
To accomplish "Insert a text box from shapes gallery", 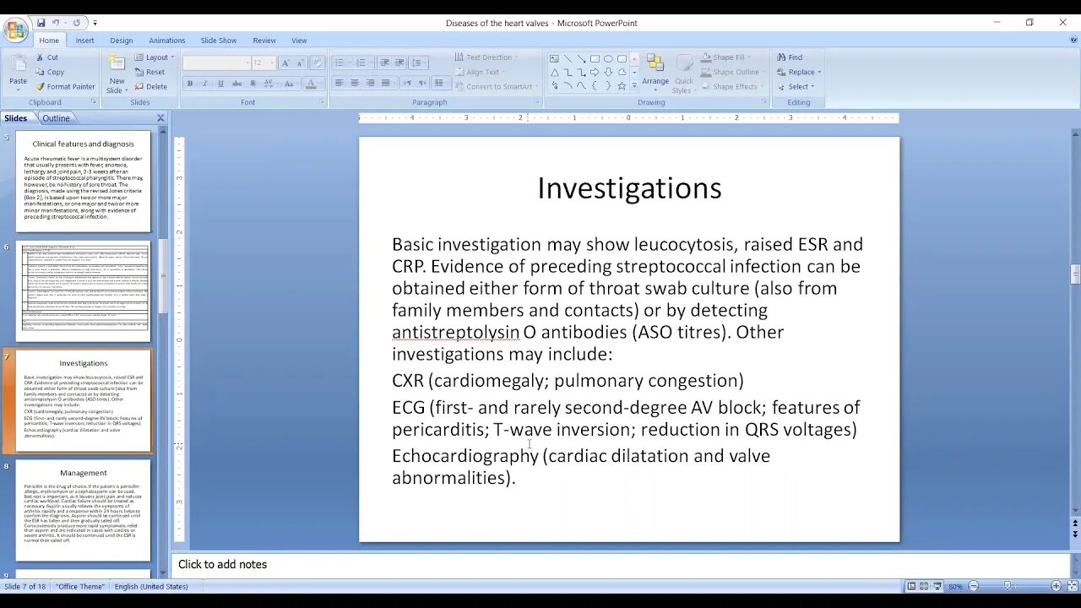I will pos(554,58).
